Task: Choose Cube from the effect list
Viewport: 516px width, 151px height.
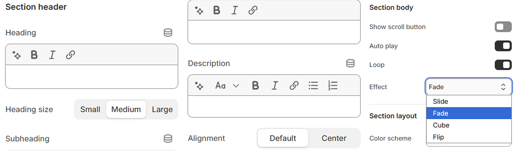Action: [441, 125]
